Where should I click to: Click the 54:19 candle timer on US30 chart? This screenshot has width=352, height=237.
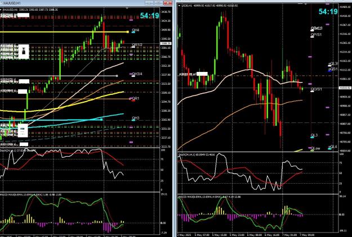click(x=328, y=12)
